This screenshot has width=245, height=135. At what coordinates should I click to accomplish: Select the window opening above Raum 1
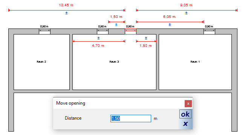point(209,31)
